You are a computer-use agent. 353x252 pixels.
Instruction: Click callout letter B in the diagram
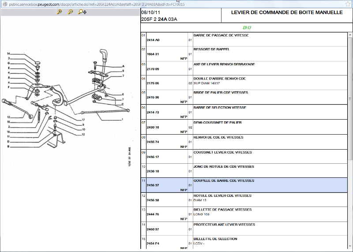click(8, 147)
